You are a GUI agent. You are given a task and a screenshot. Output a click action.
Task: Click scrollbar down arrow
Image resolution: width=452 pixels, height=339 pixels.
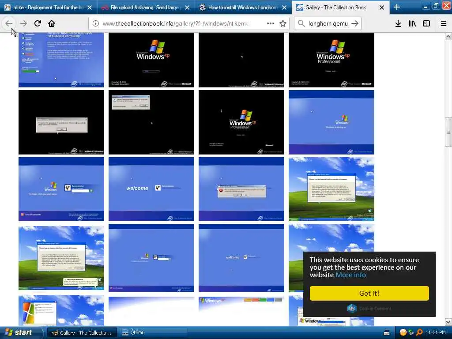[448, 322]
